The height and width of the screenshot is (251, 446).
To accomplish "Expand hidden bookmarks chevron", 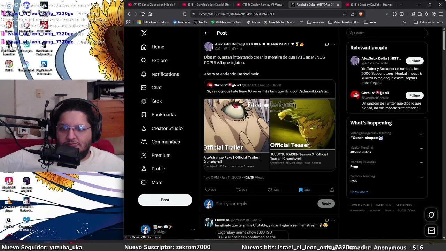I will (x=405, y=22).
